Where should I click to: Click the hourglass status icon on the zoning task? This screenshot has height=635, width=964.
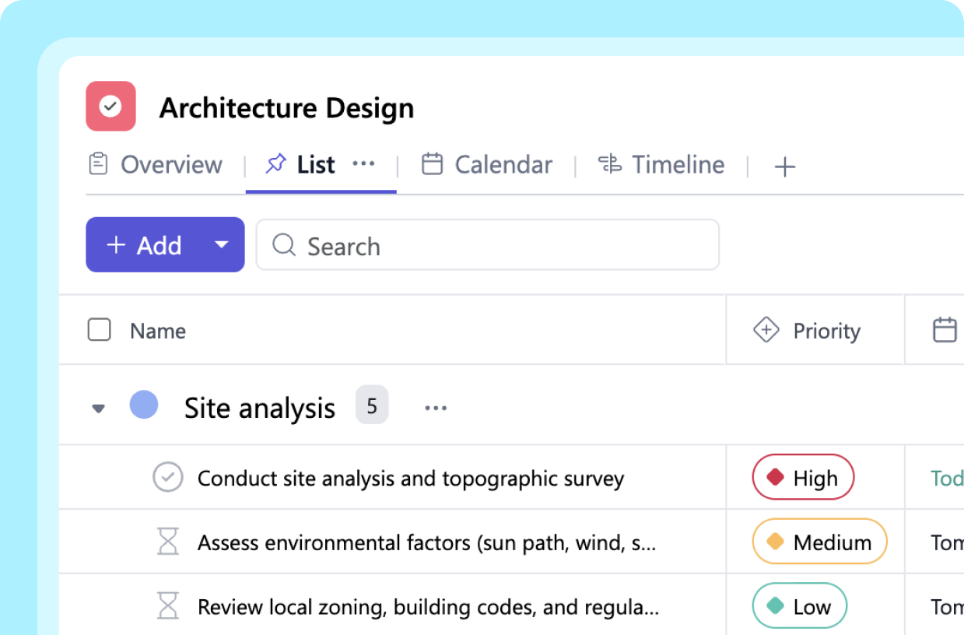point(168,605)
